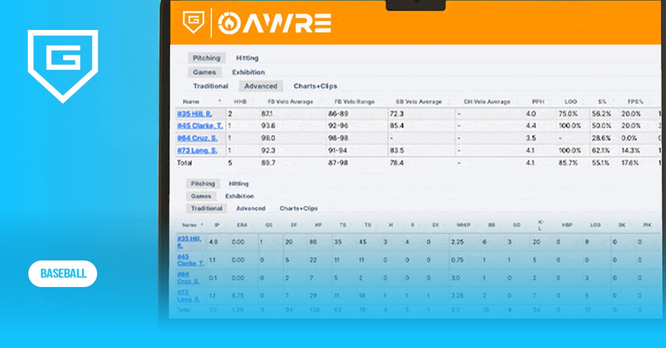Select the upper Charts+Clips tab
Image resolution: width=666 pixels, height=348 pixels.
point(315,86)
